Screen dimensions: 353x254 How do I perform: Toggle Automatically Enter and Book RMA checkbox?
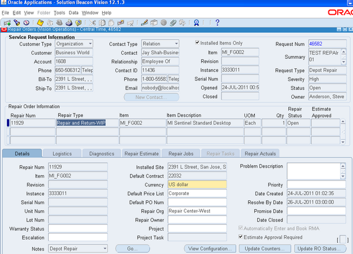click(x=241, y=228)
